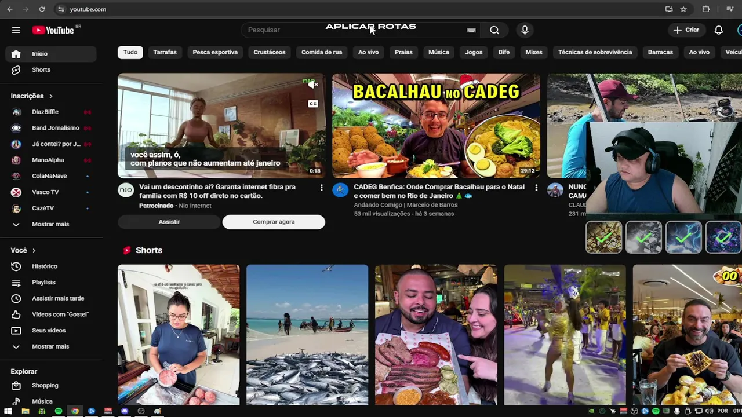Select the Bife filter chip

pos(504,52)
